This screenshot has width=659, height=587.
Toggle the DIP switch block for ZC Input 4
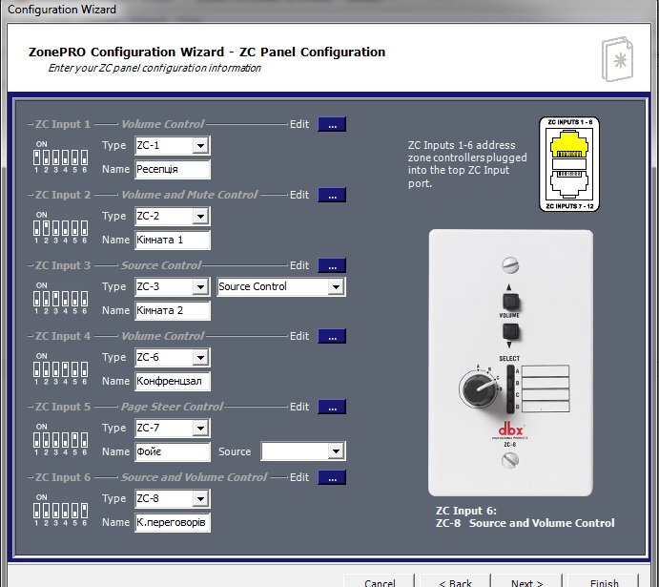(60, 367)
